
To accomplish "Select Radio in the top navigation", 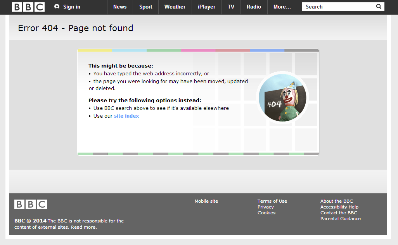I will (x=254, y=7).
